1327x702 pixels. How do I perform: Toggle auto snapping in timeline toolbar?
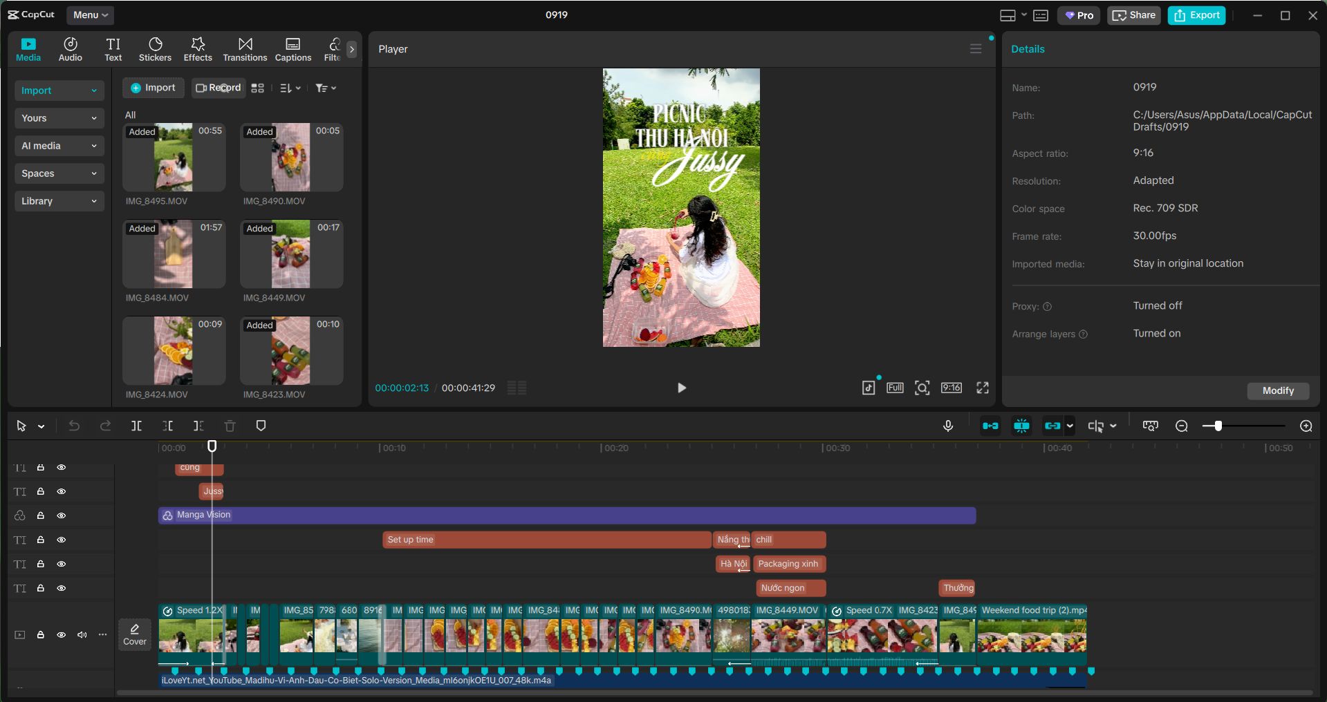(x=1021, y=426)
